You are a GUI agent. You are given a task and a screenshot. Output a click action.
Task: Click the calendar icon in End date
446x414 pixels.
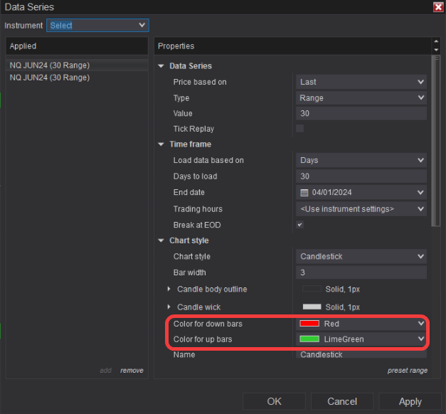point(304,192)
